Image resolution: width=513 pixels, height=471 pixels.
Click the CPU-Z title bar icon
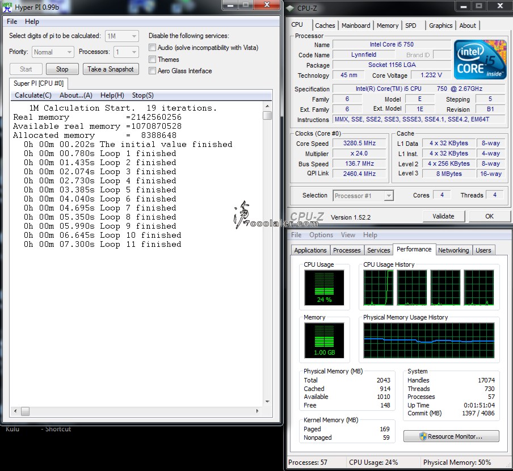[x=290, y=8]
